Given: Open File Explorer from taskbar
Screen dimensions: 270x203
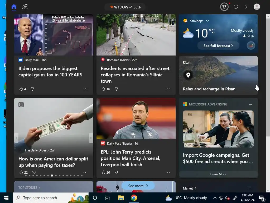Looking at the screenshot, I should tap(121, 198).
